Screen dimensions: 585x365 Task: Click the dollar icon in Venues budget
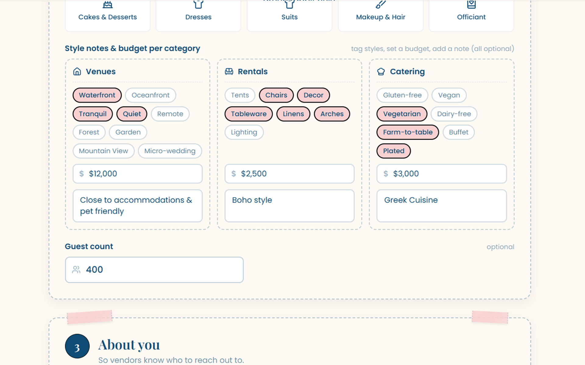81,174
